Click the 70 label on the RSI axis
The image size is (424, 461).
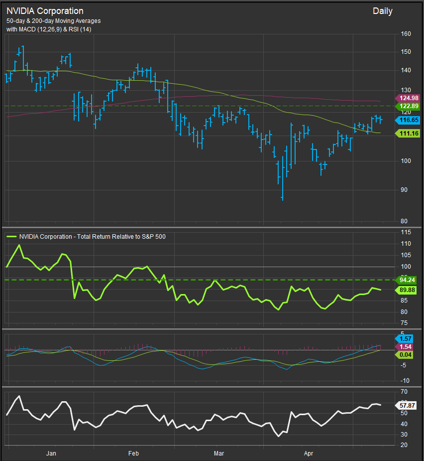click(x=404, y=392)
